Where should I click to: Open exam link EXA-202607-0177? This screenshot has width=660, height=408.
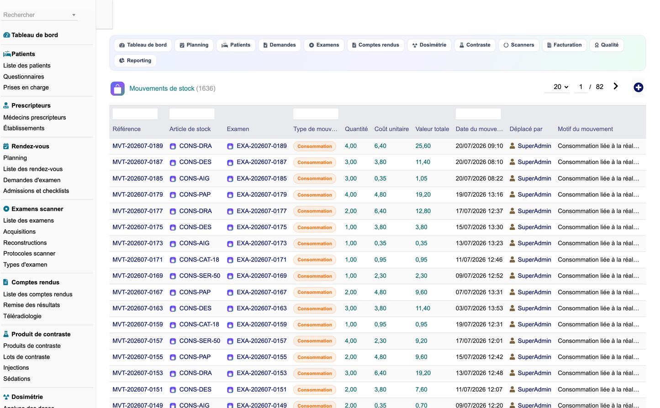(x=262, y=211)
